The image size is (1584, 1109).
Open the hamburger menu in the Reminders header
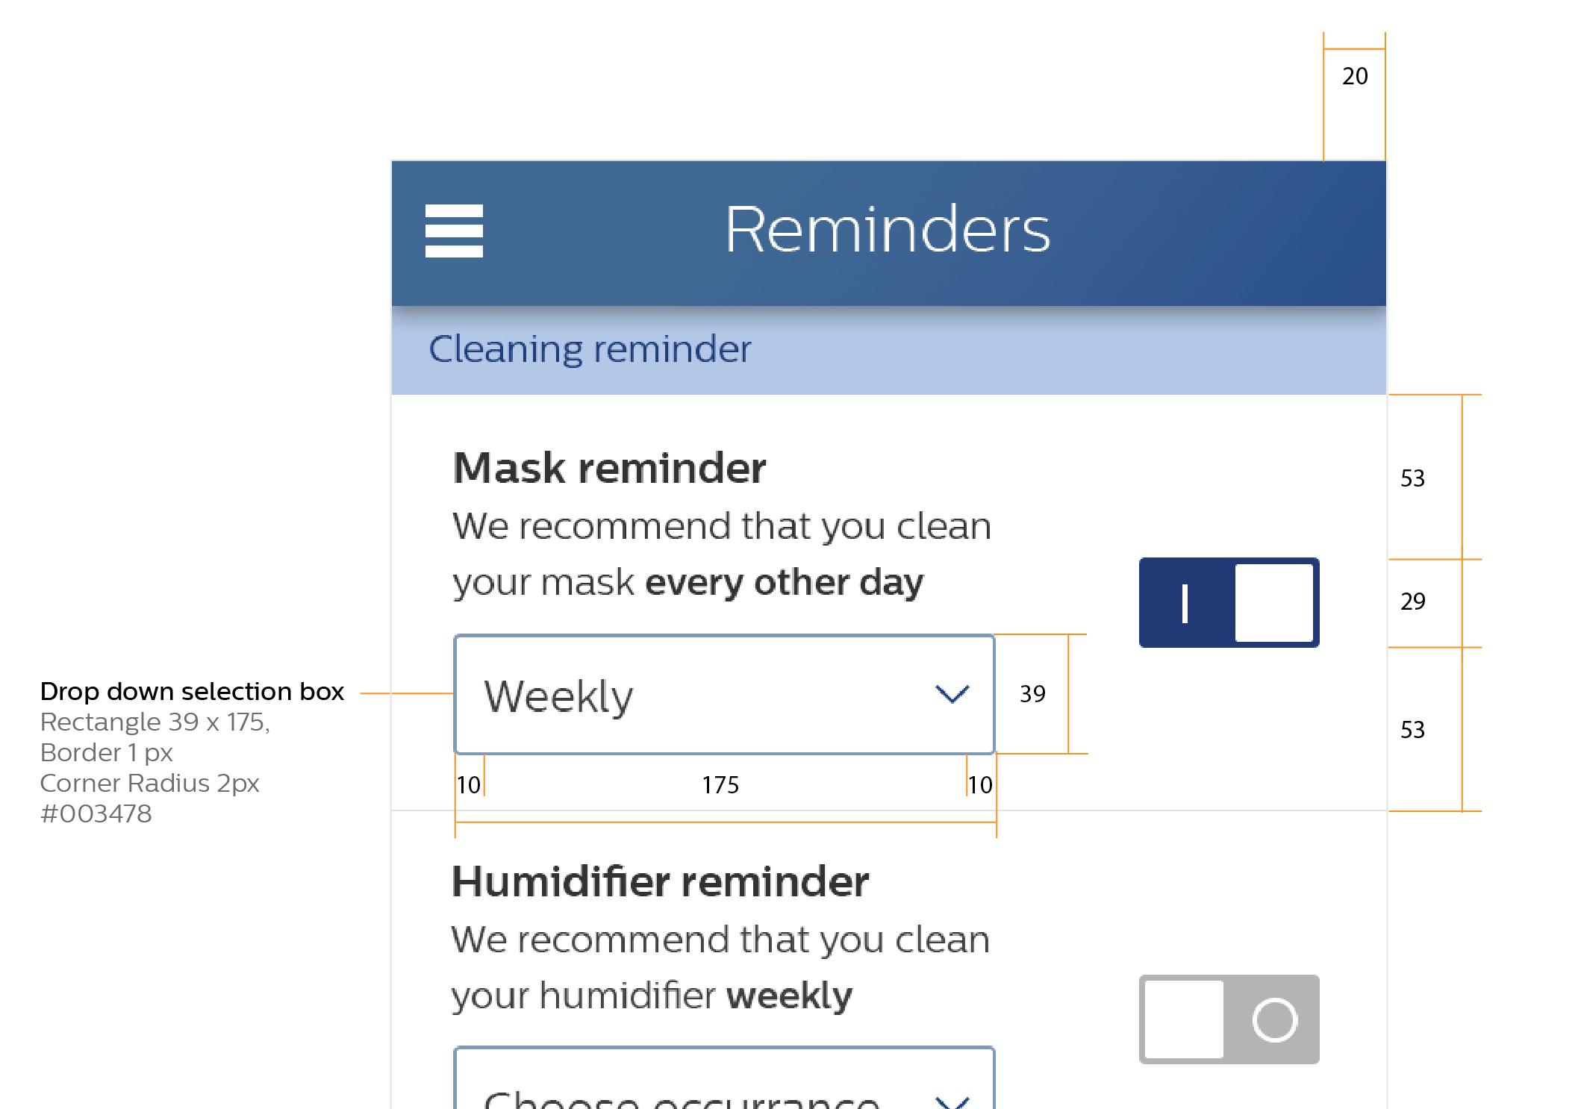pos(454,231)
